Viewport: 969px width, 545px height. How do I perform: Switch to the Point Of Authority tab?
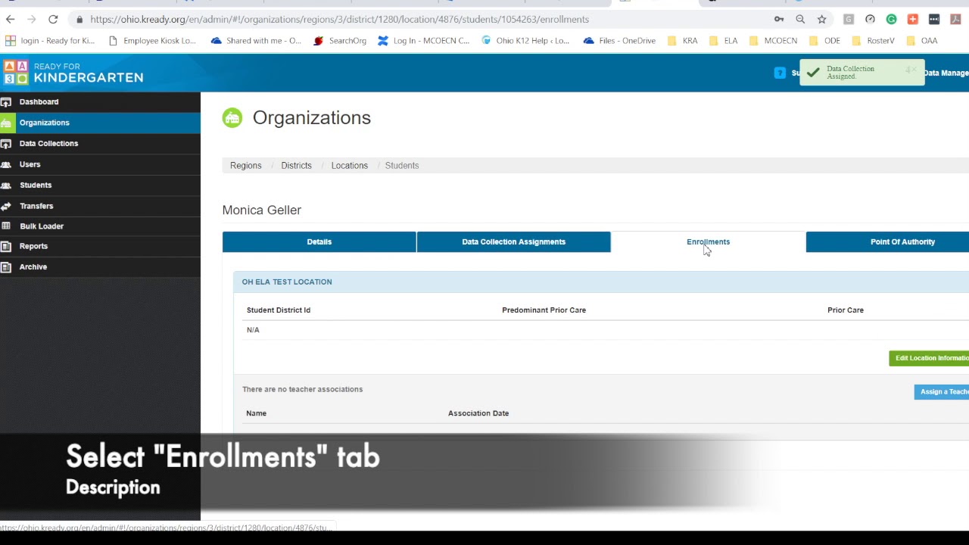click(887, 241)
